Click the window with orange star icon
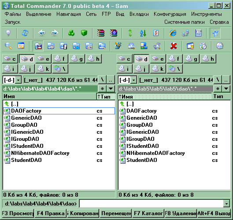Viewport: 233px width, 220px height. [x=21, y=46]
